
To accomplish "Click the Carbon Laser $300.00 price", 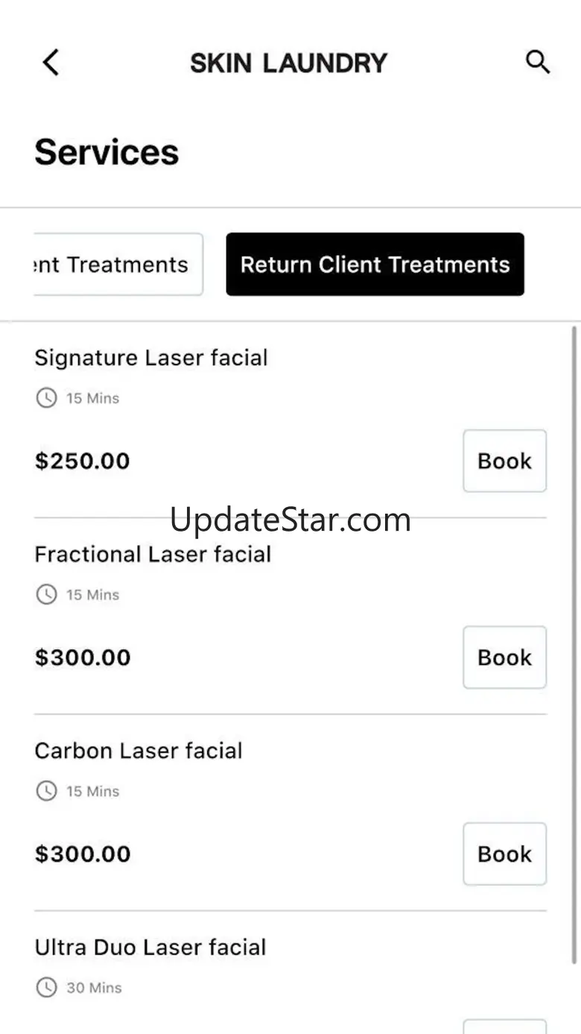I will [83, 854].
